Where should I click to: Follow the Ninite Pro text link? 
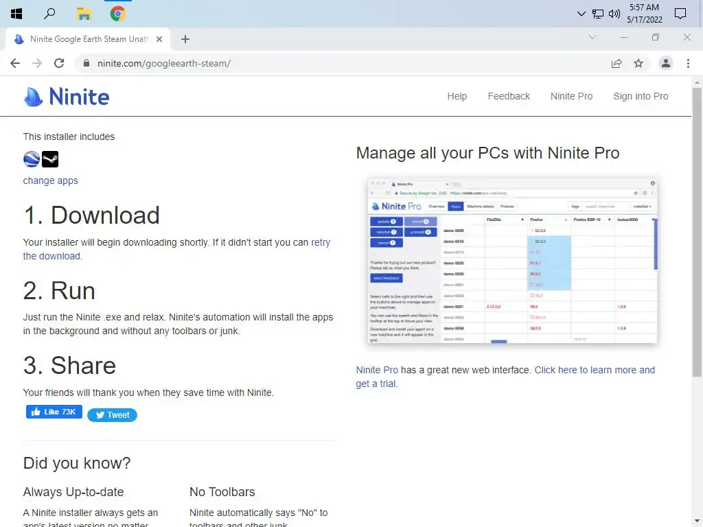377,370
